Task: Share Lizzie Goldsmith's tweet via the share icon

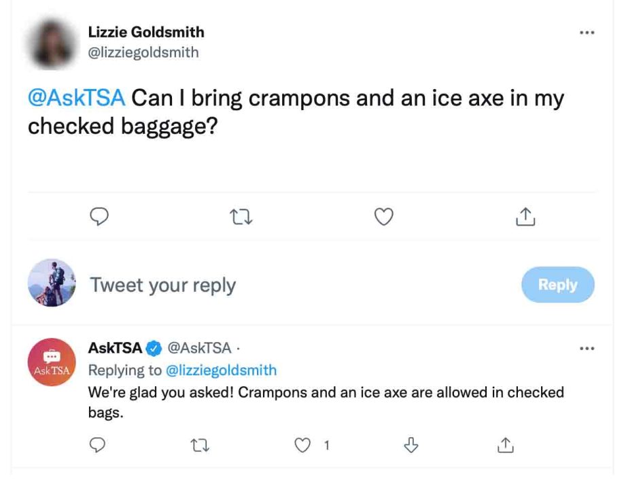Action: (525, 217)
